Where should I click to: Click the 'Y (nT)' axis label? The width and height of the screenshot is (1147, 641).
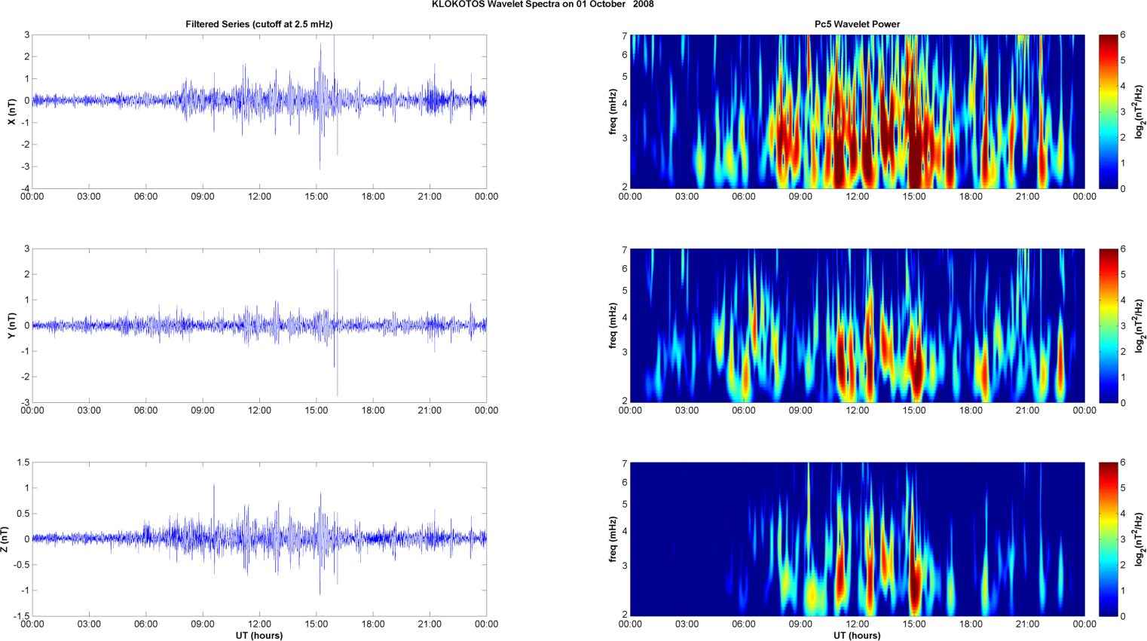coord(11,325)
